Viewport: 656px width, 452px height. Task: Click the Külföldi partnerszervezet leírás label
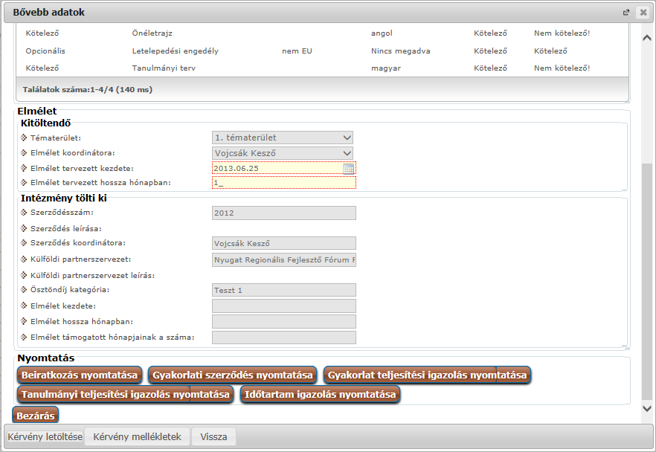tap(92, 276)
